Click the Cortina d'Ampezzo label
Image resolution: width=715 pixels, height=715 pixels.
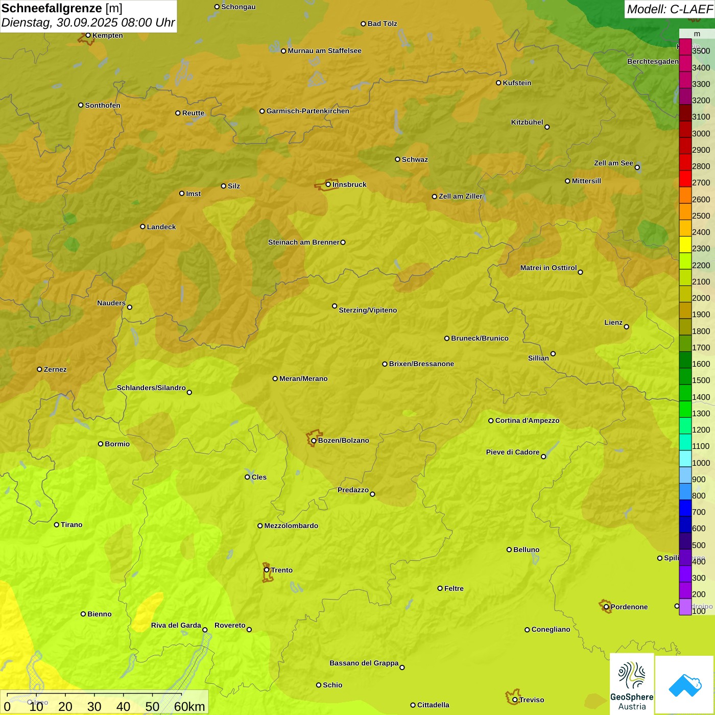coord(527,420)
